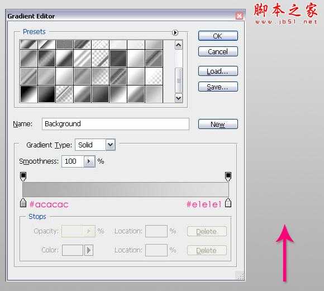This screenshot has height=291, width=324.
Task: Open the Gradient Type dropdown
Action: click(111, 145)
